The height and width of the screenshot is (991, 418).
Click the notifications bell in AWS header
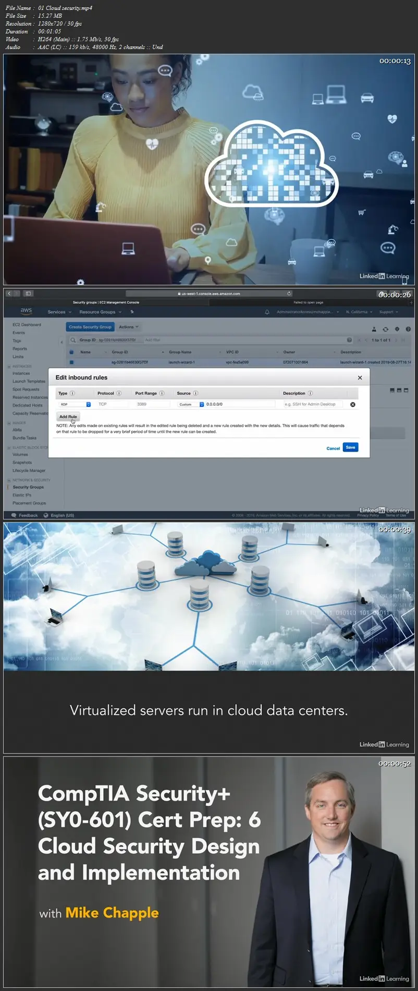pyautogui.click(x=267, y=312)
